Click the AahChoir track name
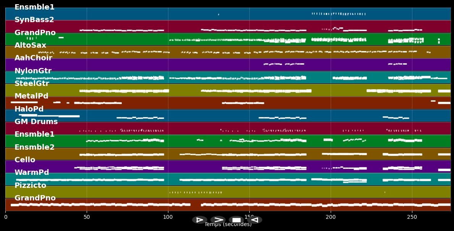The height and width of the screenshot is (231, 454). 33,58
